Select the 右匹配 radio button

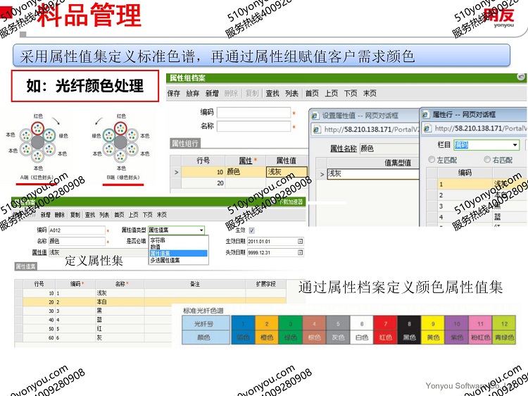click(487, 160)
